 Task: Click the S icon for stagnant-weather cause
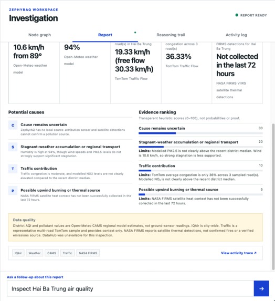13,147
